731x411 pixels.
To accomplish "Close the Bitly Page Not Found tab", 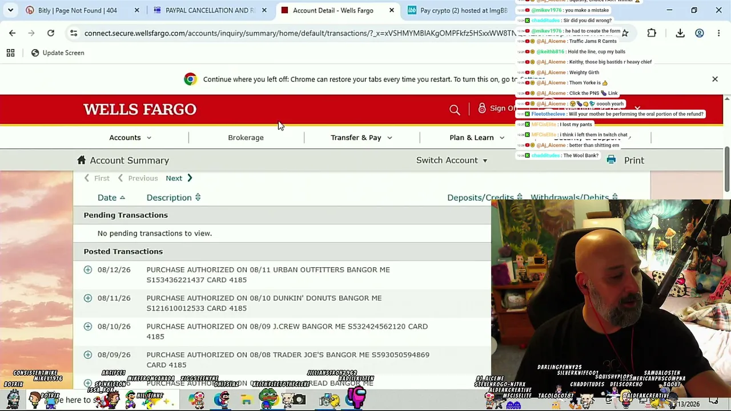I will (136, 10).
